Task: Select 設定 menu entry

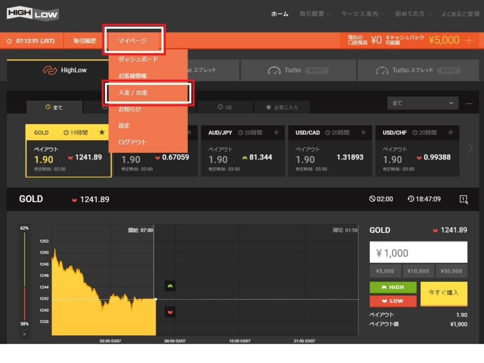Action: [124, 125]
